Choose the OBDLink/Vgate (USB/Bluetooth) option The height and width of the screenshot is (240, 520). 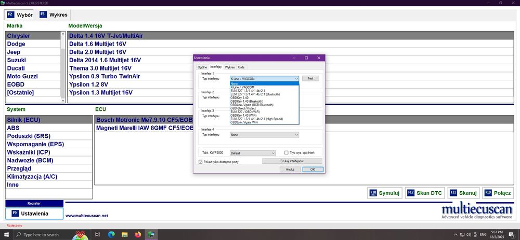click(x=264, y=105)
